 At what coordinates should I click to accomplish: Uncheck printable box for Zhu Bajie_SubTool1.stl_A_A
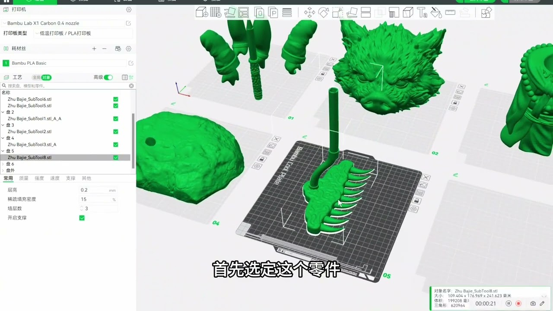click(x=116, y=119)
